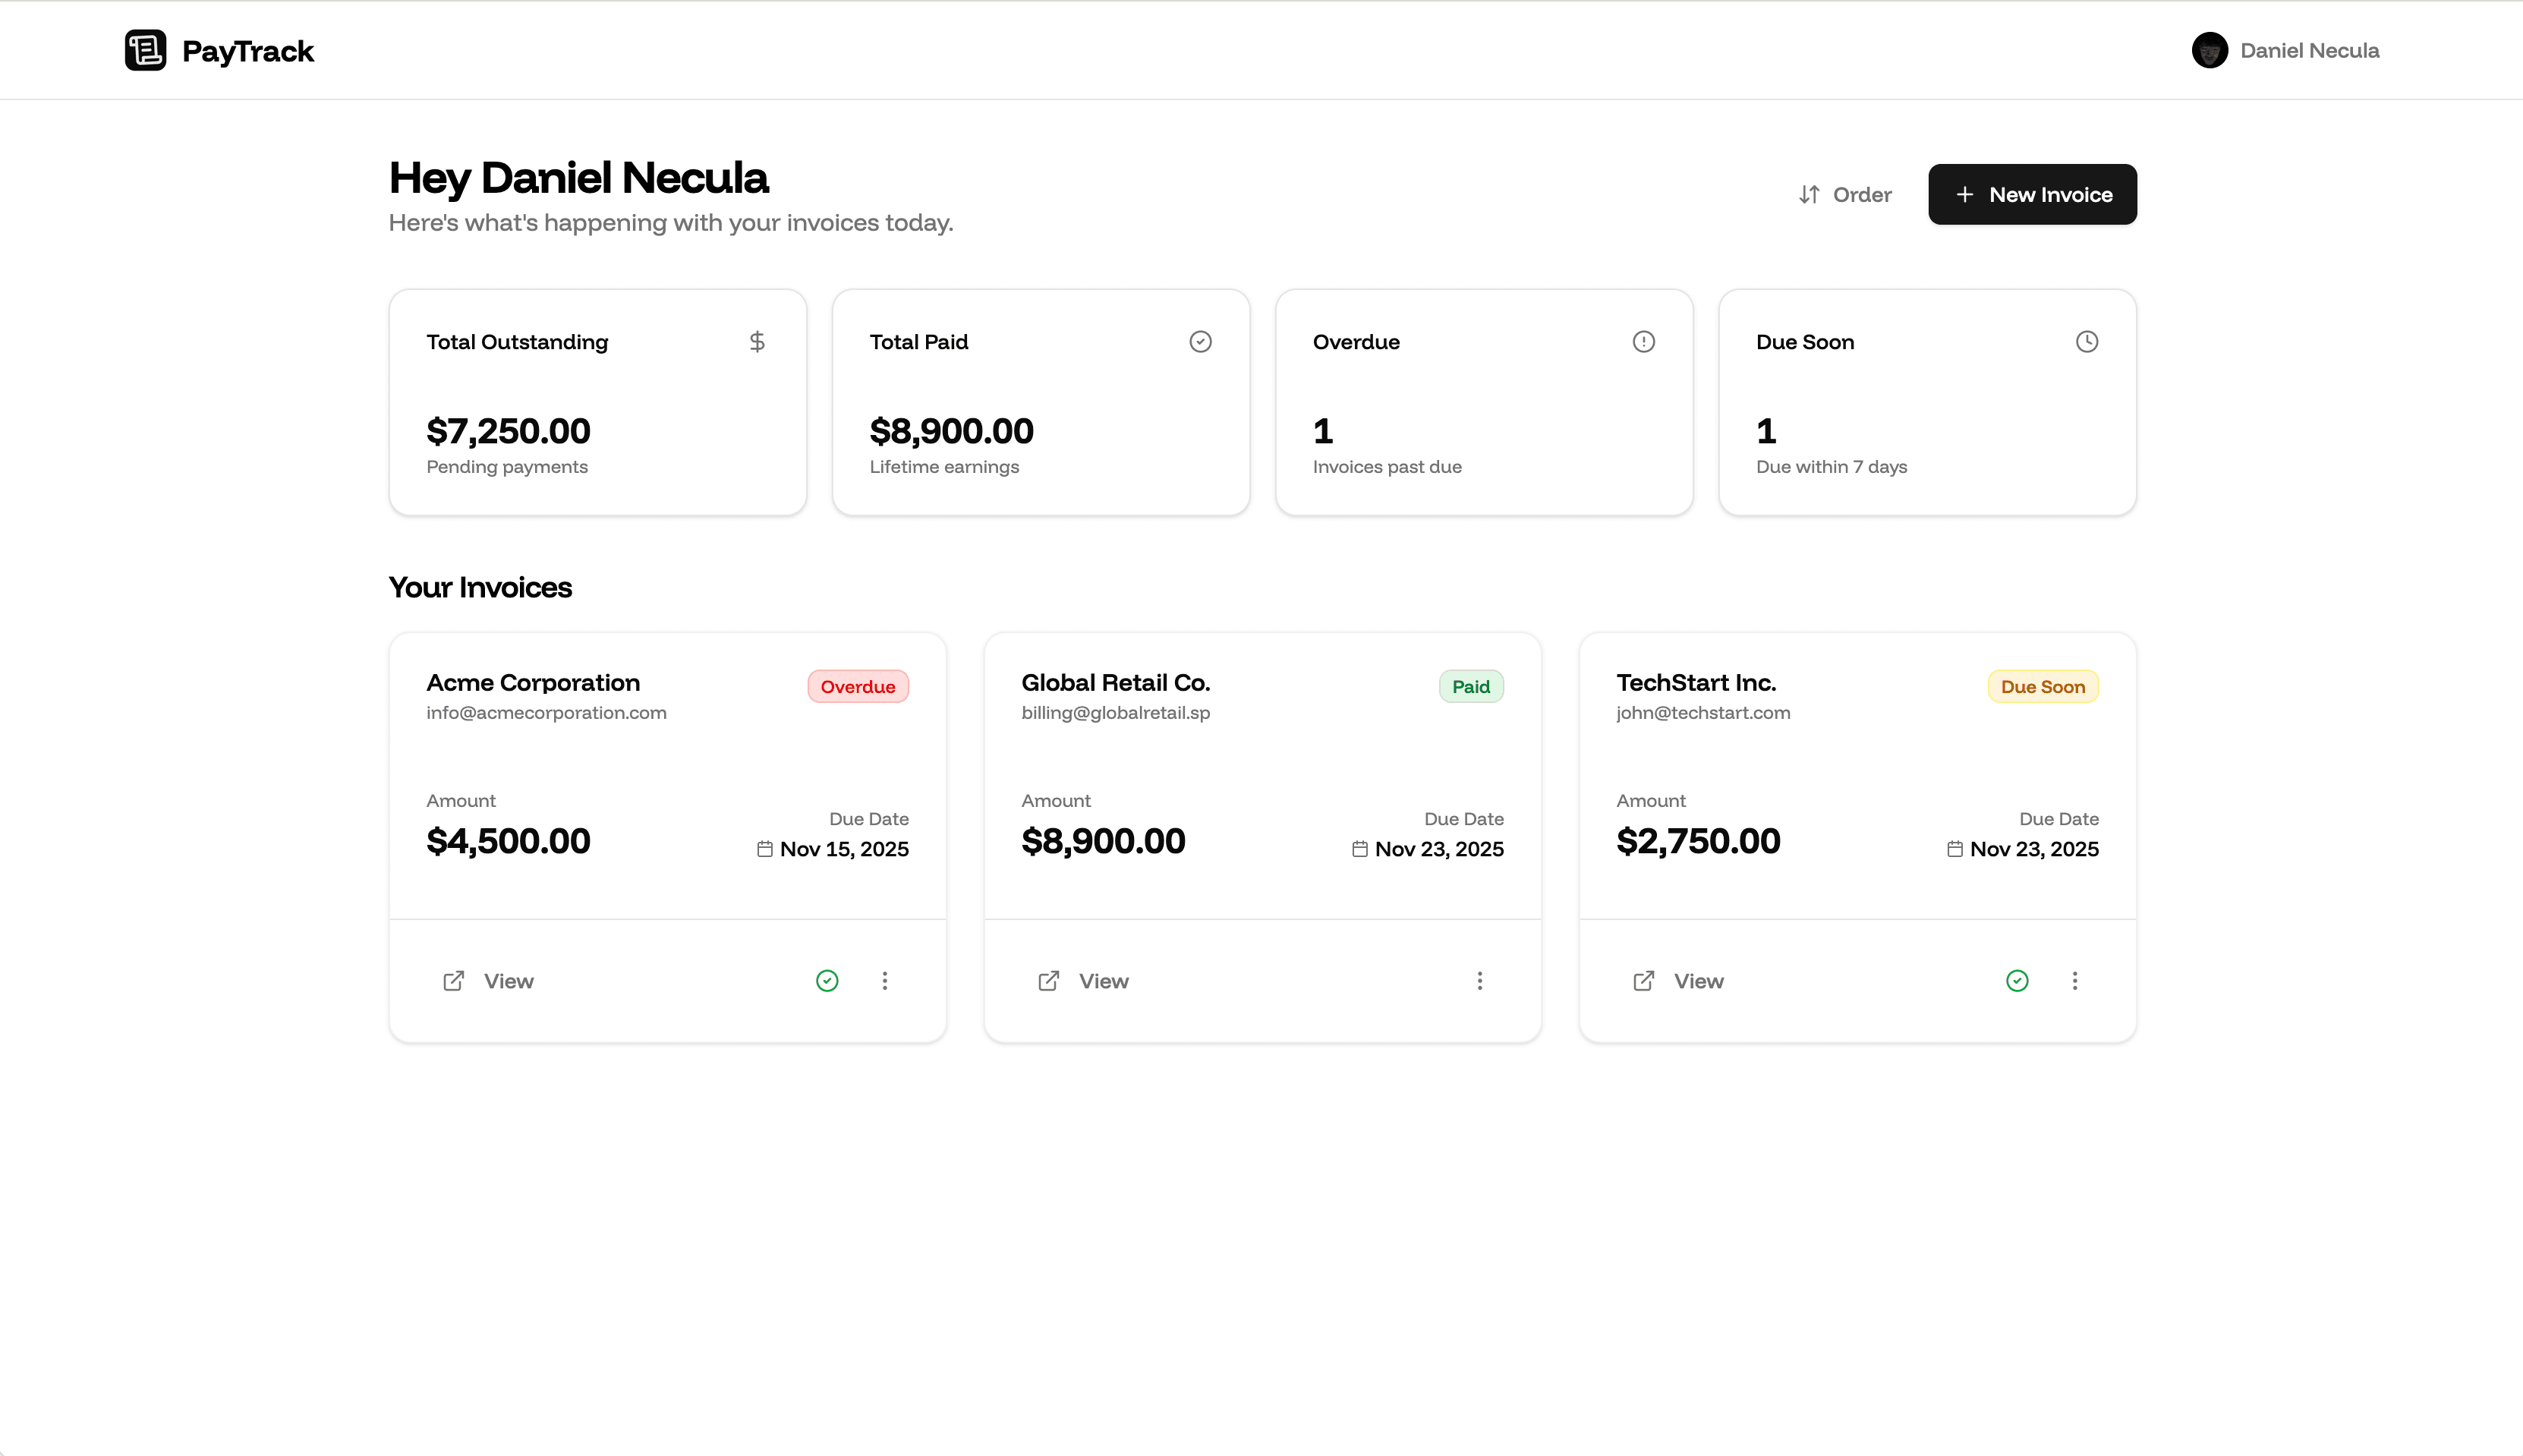Open the three-dot options on TechStart Inc. card
2523x1456 pixels.
point(2075,981)
